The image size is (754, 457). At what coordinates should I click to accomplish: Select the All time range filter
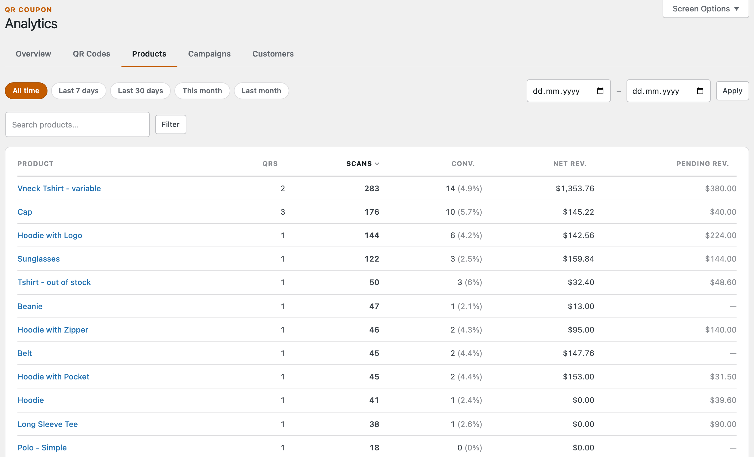pyautogui.click(x=26, y=91)
